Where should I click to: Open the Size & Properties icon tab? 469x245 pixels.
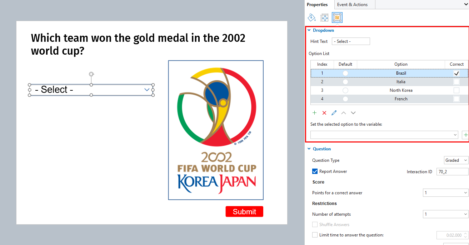[x=324, y=17]
